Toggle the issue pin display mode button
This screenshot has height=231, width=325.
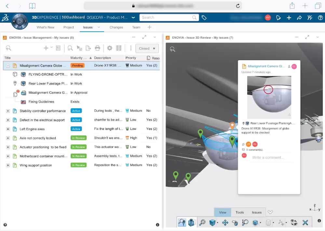[x=191, y=223]
